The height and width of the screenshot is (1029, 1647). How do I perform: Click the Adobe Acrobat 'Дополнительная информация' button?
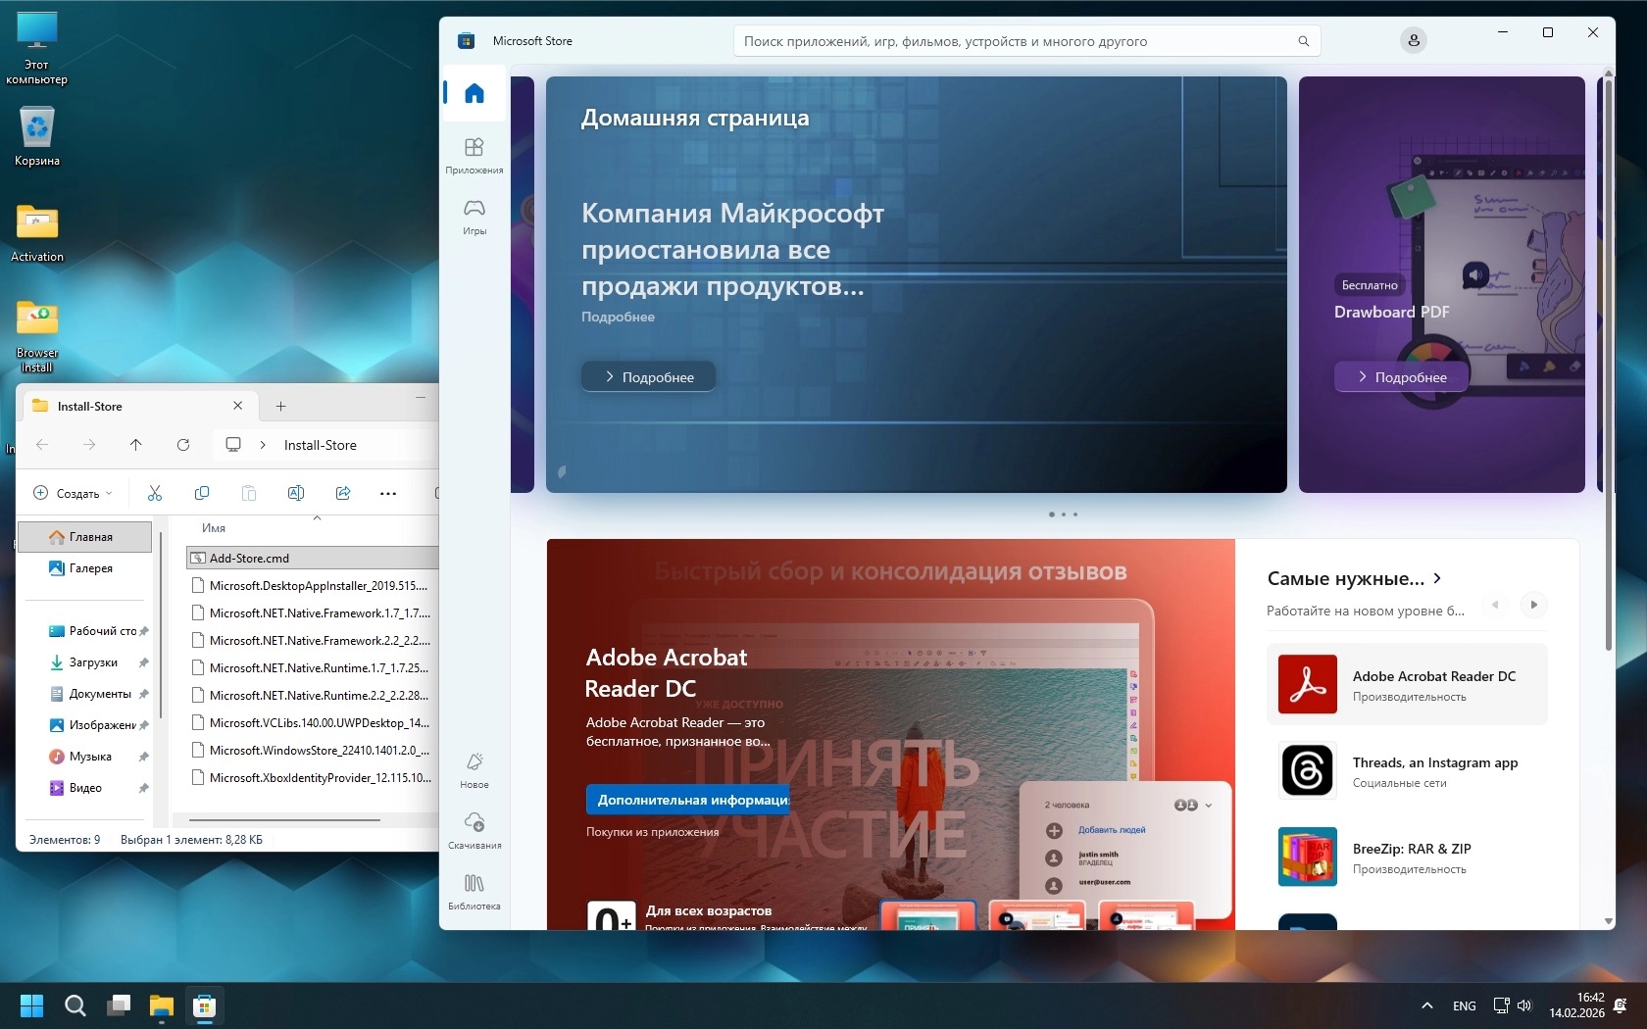(x=688, y=800)
